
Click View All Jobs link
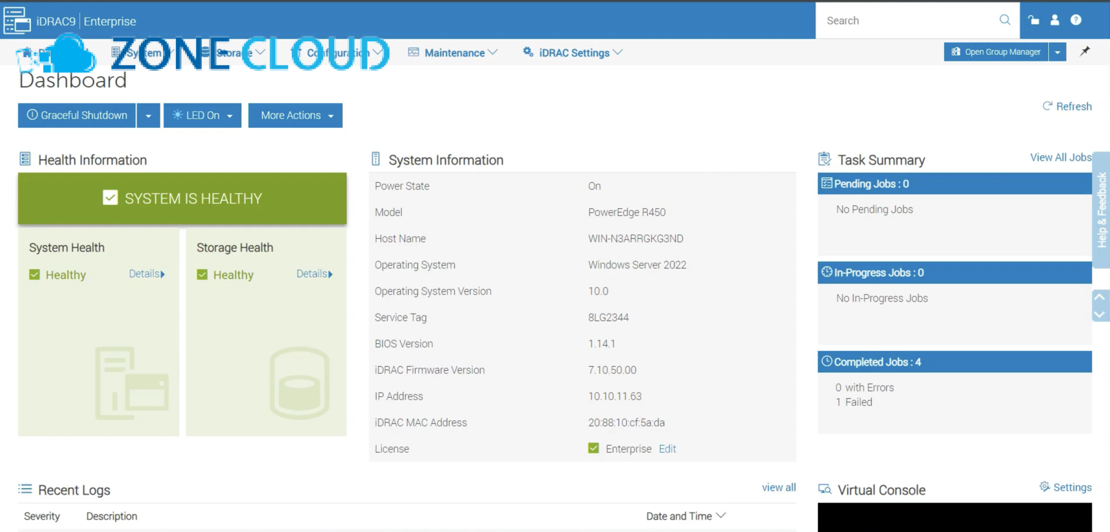point(1061,157)
